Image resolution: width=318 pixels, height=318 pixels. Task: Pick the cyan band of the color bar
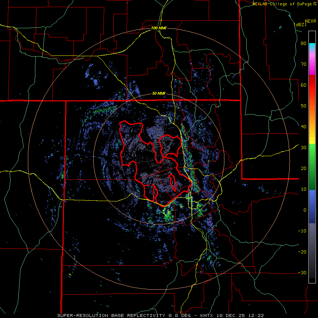[x=312, y=46]
